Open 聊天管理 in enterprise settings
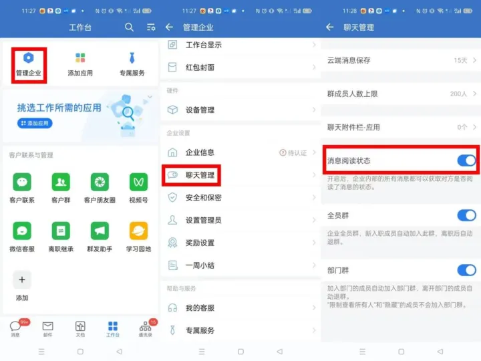Viewport: 481px width, 361px height. [x=200, y=175]
